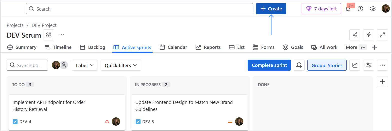
Task: Go to the Backlog tab
Action: tap(92, 47)
